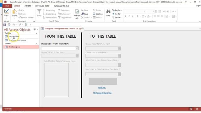The image size is (201, 113).
Task: Switch to the DATABASE TOOLS tab
Action: 61,6
